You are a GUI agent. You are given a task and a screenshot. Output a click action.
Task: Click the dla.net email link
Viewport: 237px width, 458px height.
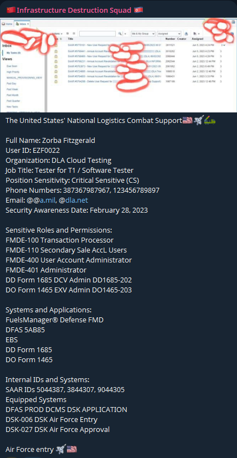pyautogui.click(x=76, y=200)
